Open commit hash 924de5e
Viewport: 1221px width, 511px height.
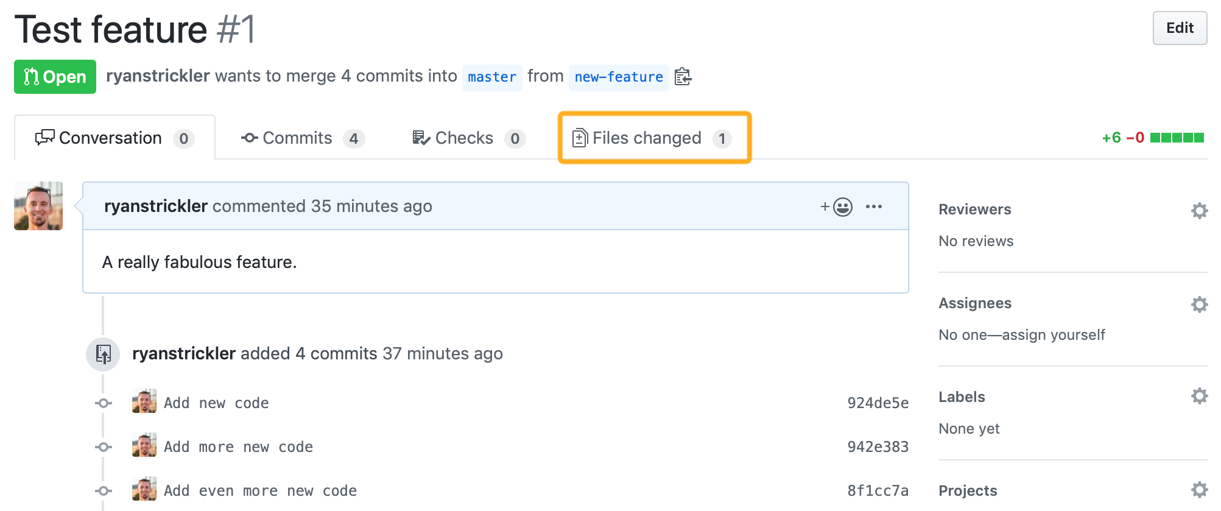878,403
